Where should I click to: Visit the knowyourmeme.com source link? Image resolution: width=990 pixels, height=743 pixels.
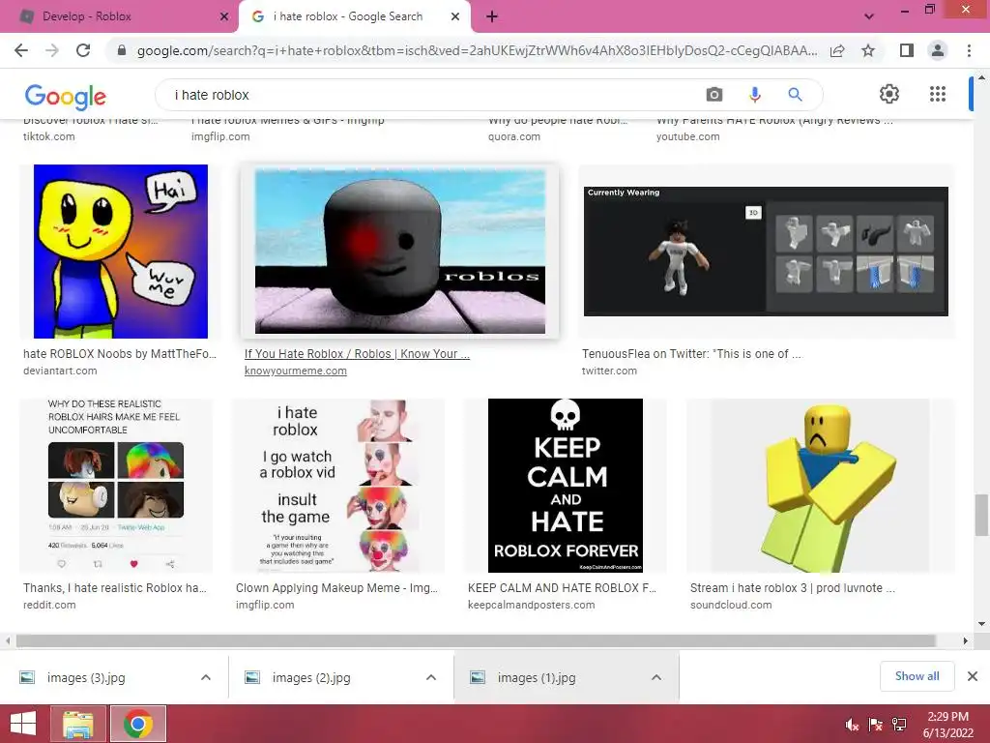pos(296,371)
